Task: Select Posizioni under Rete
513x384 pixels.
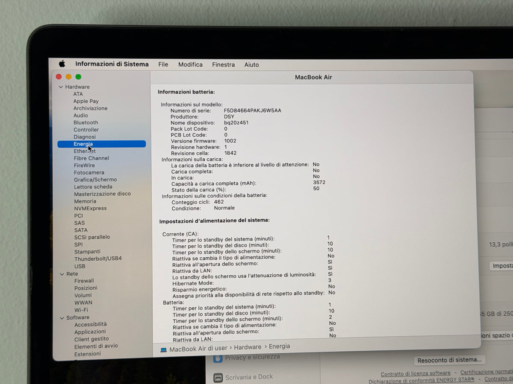Action: click(86, 288)
